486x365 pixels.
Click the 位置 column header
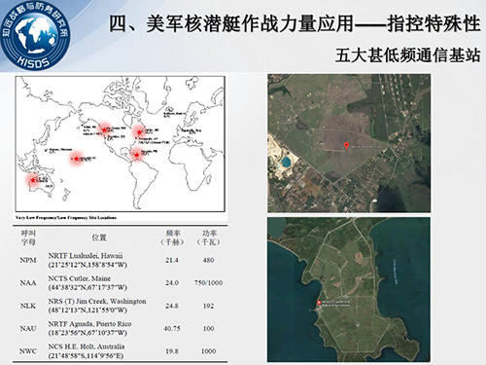click(x=99, y=237)
